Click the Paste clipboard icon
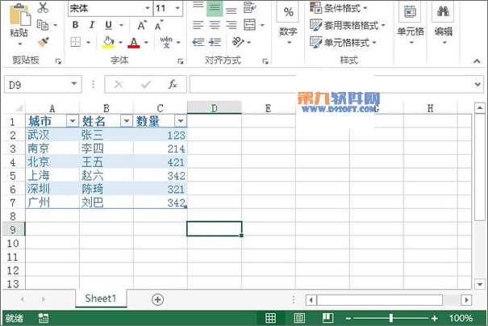Viewport: 488px width, 326px height. click(x=19, y=14)
